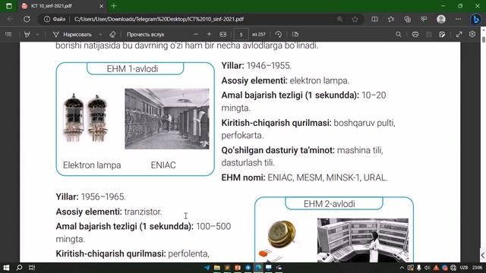Open taskbar search
This screenshot has width=486, height=273.
(x=19, y=268)
